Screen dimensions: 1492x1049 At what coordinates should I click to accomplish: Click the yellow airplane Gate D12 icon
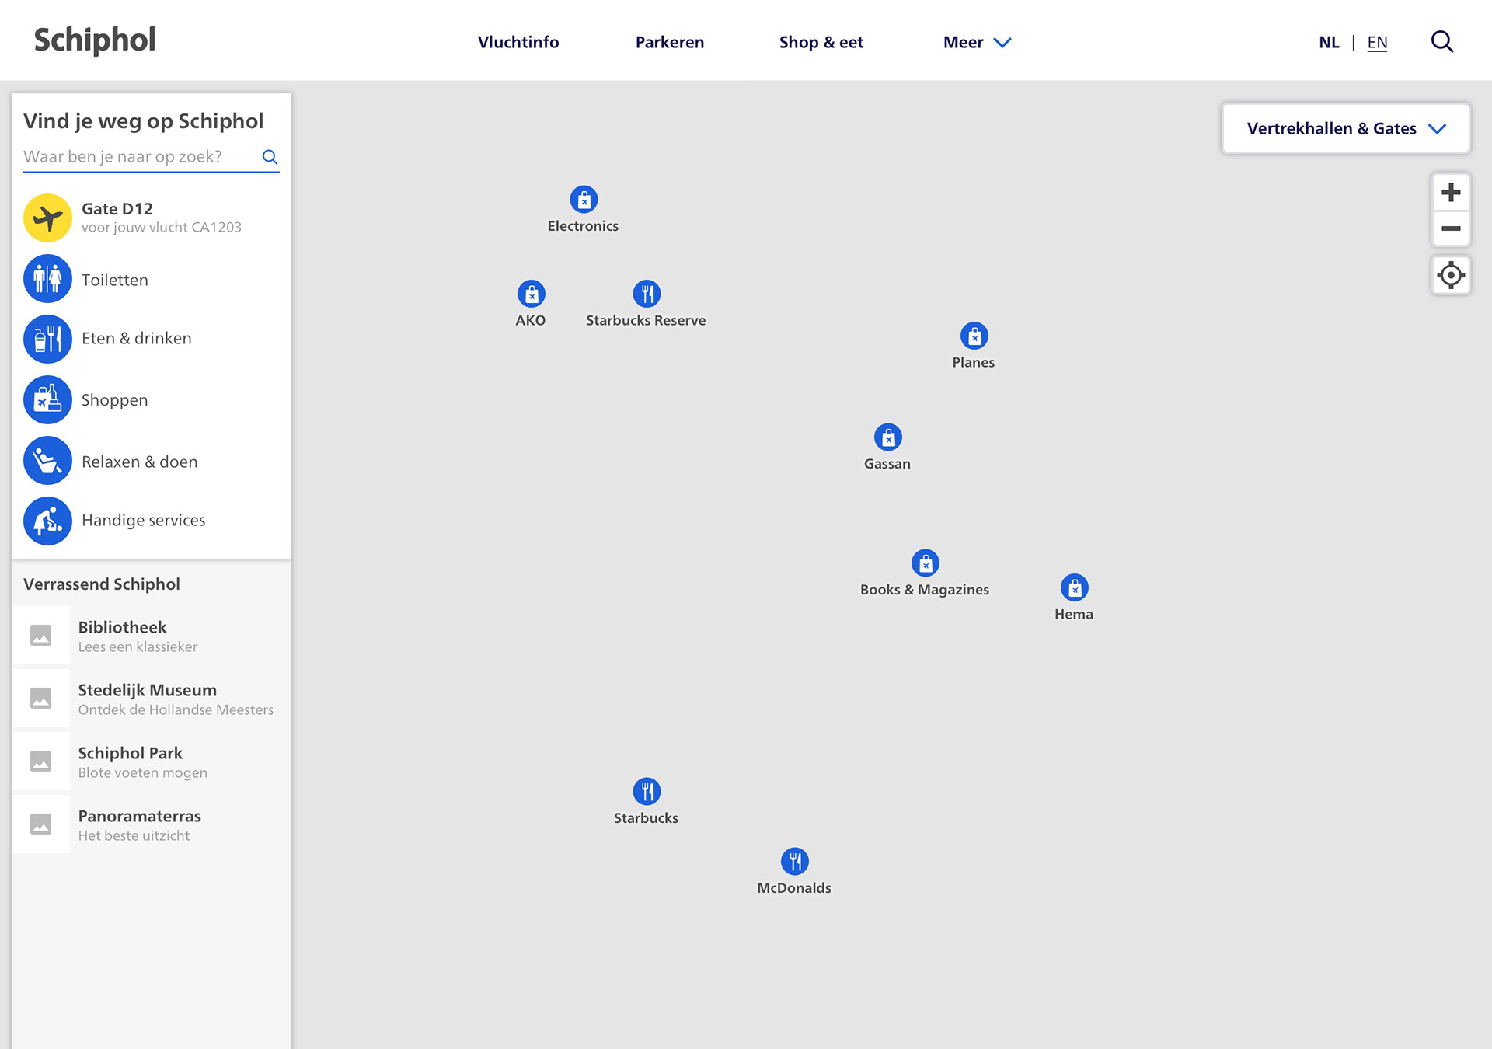click(x=47, y=218)
